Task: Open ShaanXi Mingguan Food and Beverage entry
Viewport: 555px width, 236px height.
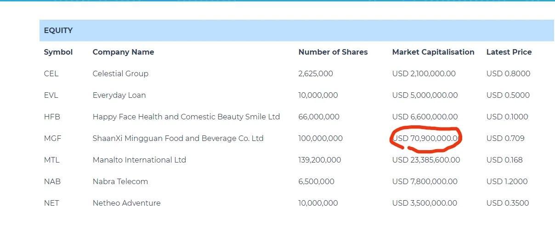Action: click(178, 139)
